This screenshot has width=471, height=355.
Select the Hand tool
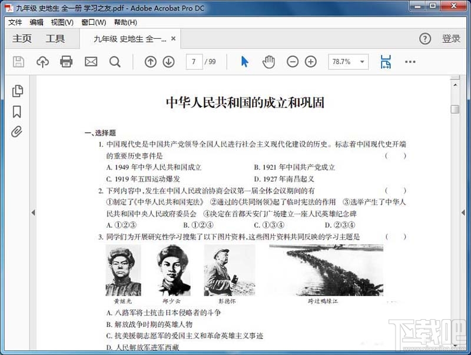(268, 61)
